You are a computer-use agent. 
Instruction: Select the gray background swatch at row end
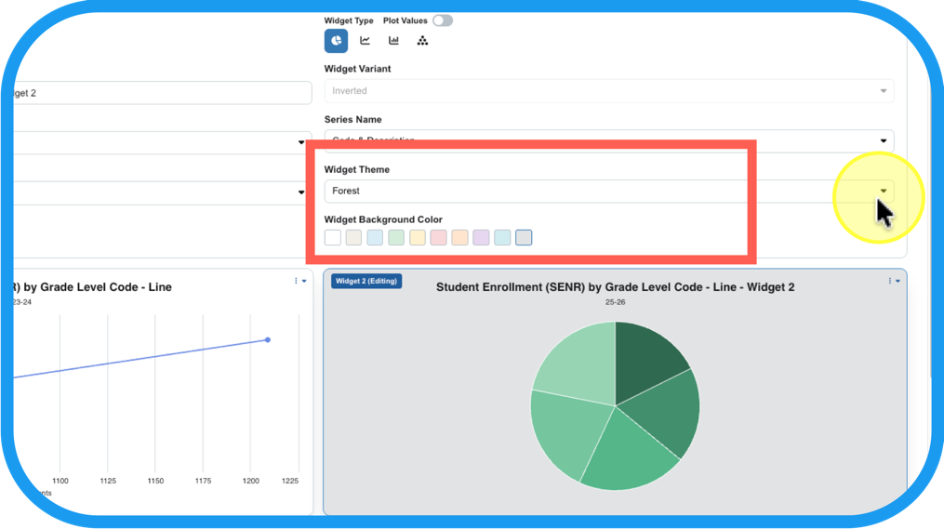pyautogui.click(x=524, y=238)
